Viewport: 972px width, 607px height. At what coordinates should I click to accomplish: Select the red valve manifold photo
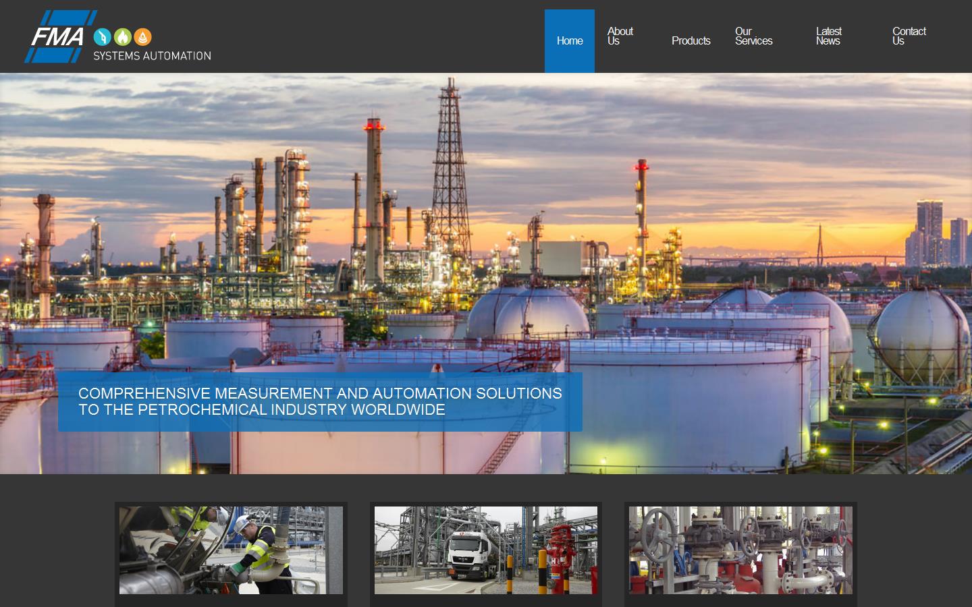740,550
